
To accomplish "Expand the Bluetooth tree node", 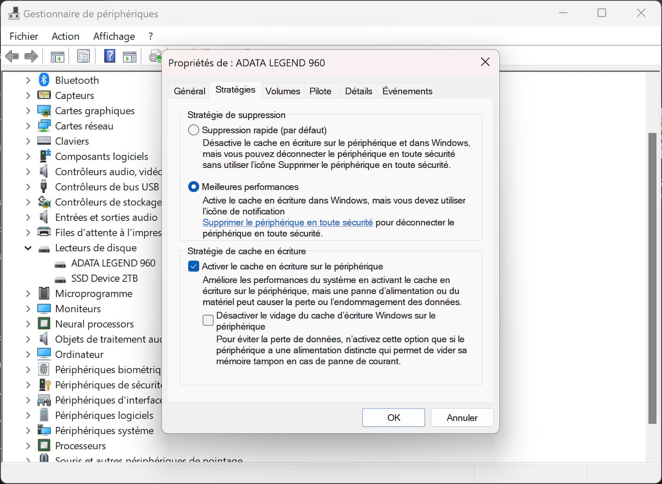I will (28, 80).
